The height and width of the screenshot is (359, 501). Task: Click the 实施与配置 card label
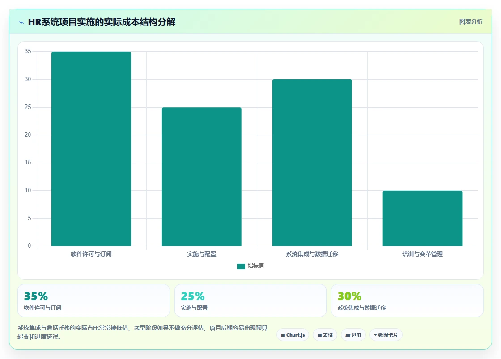click(194, 308)
